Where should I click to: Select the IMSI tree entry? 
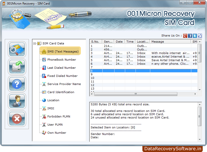pos(51,108)
